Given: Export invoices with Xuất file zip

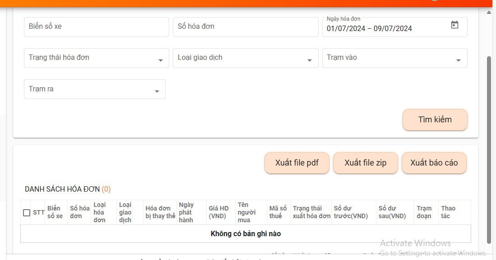Looking at the screenshot, I should point(365,163).
